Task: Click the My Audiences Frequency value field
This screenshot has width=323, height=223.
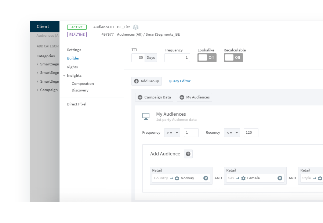Action: (x=191, y=133)
